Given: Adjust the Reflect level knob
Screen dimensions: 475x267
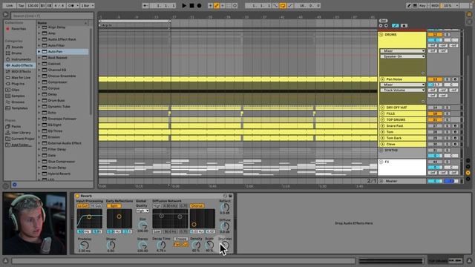Looking at the screenshot, I should 225,208.
